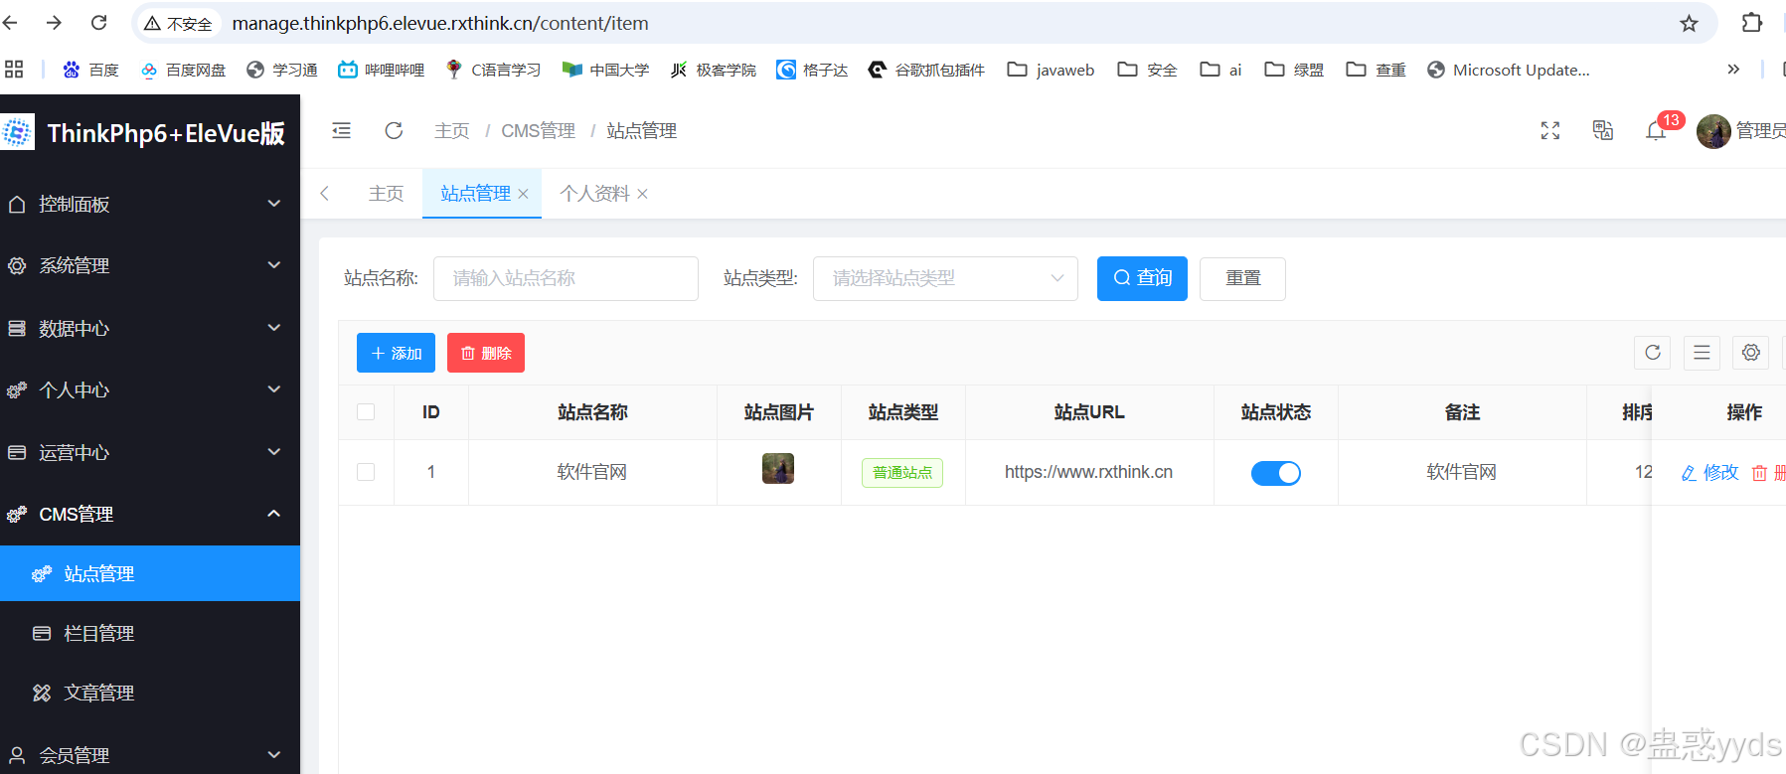Toggle the 站点状态 switch for 软件官网
Viewport: 1786px width, 774px height.
coord(1275,473)
